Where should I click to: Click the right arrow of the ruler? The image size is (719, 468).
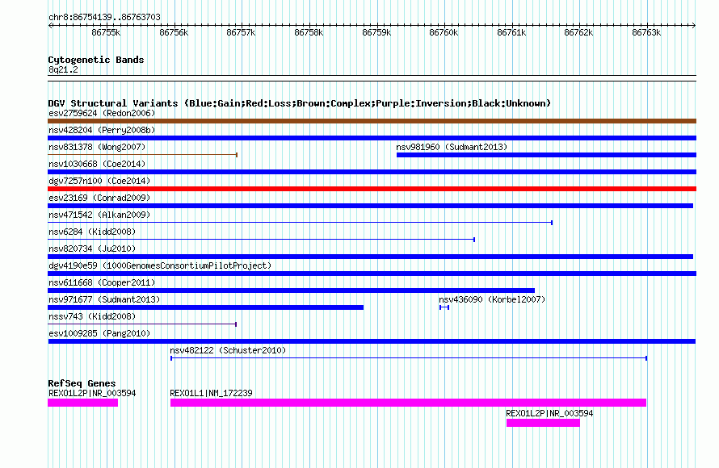tap(693, 25)
